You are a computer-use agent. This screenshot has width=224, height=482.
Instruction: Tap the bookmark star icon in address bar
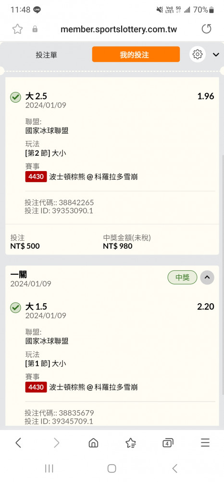click(x=17, y=29)
